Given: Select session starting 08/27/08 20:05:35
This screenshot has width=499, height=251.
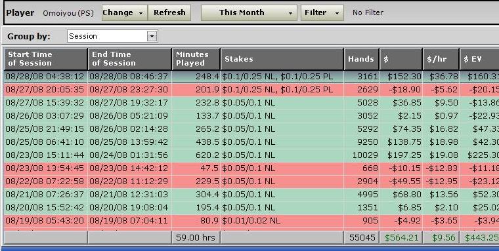Looking at the screenshot, I should [251, 90].
